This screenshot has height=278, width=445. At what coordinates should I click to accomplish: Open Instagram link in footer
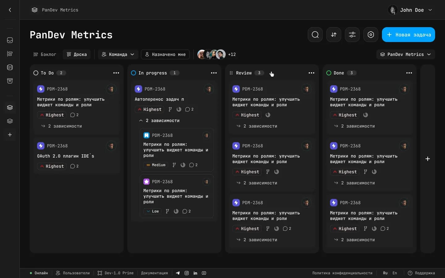point(187,273)
